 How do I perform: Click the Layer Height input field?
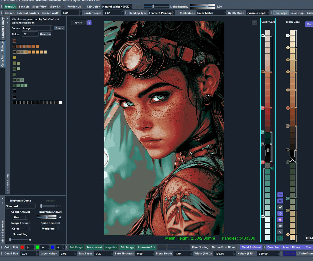(68, 253)
